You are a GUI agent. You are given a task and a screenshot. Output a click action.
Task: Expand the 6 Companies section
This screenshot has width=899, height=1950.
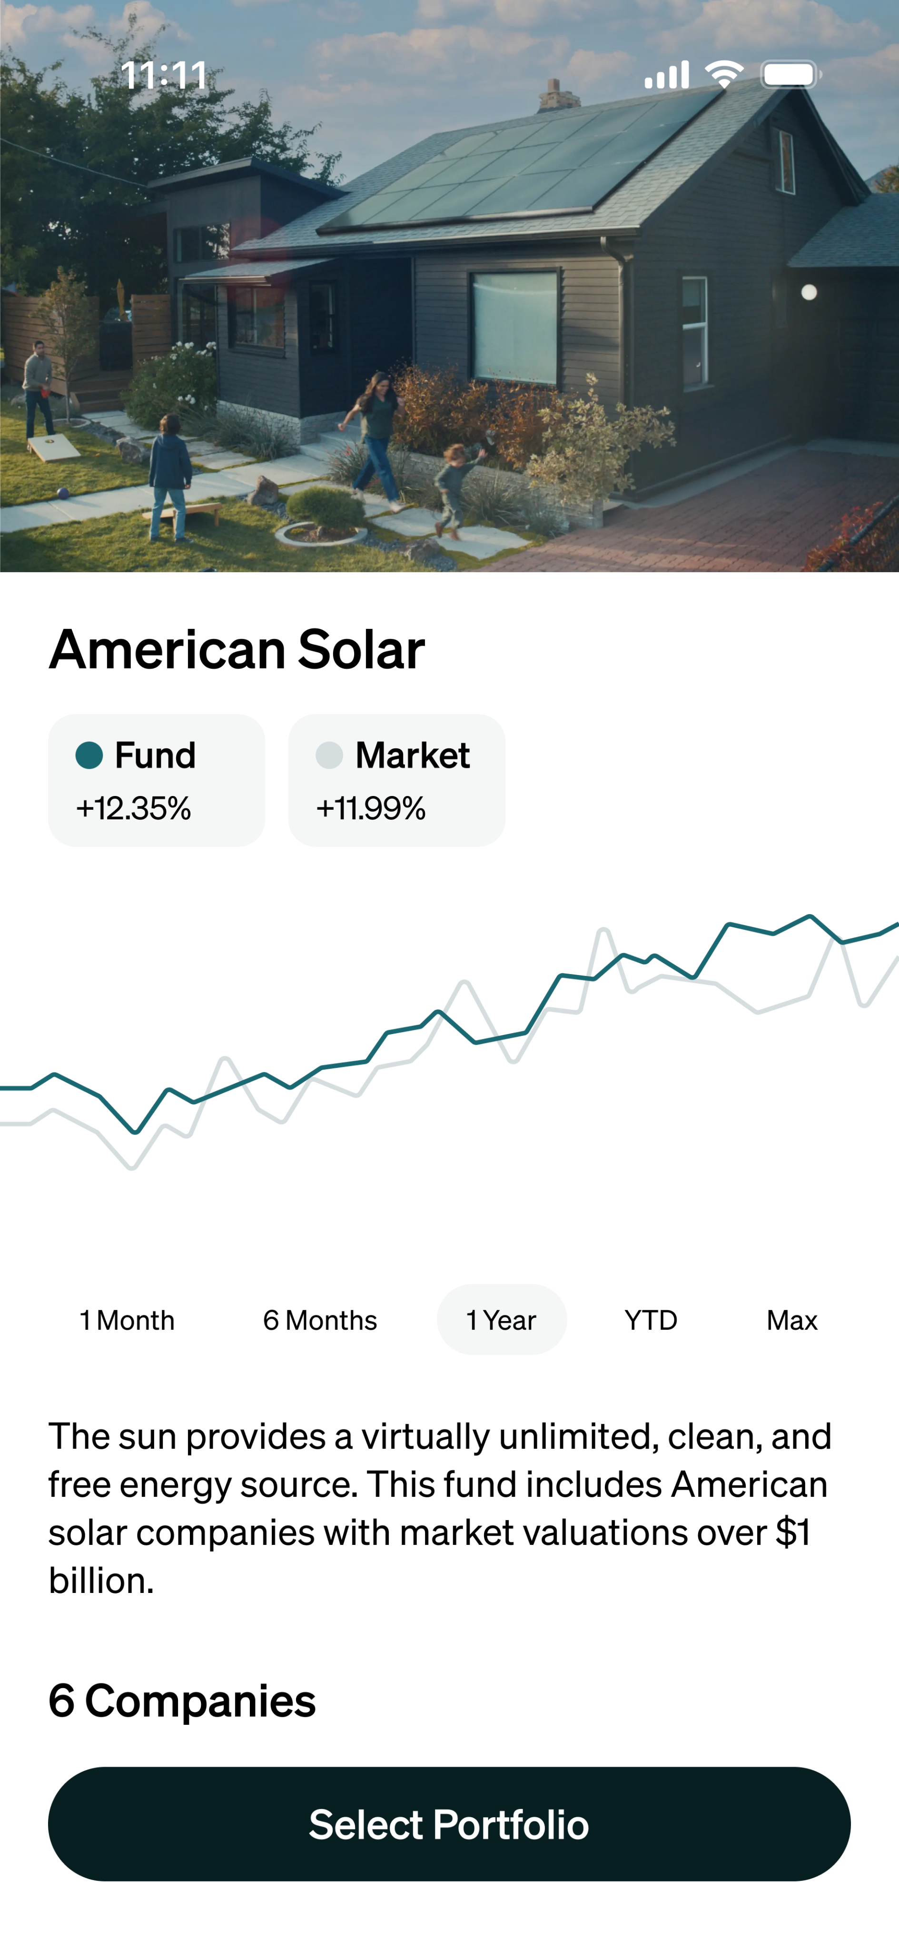(x=182, y=1700)
